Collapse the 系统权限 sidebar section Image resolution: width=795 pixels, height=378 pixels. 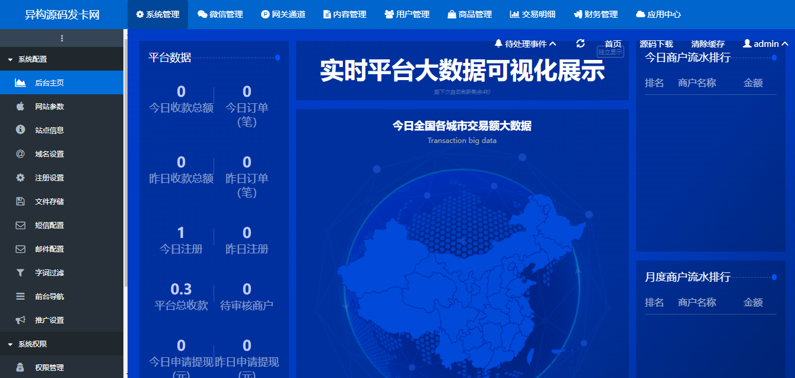click(32, 344)
